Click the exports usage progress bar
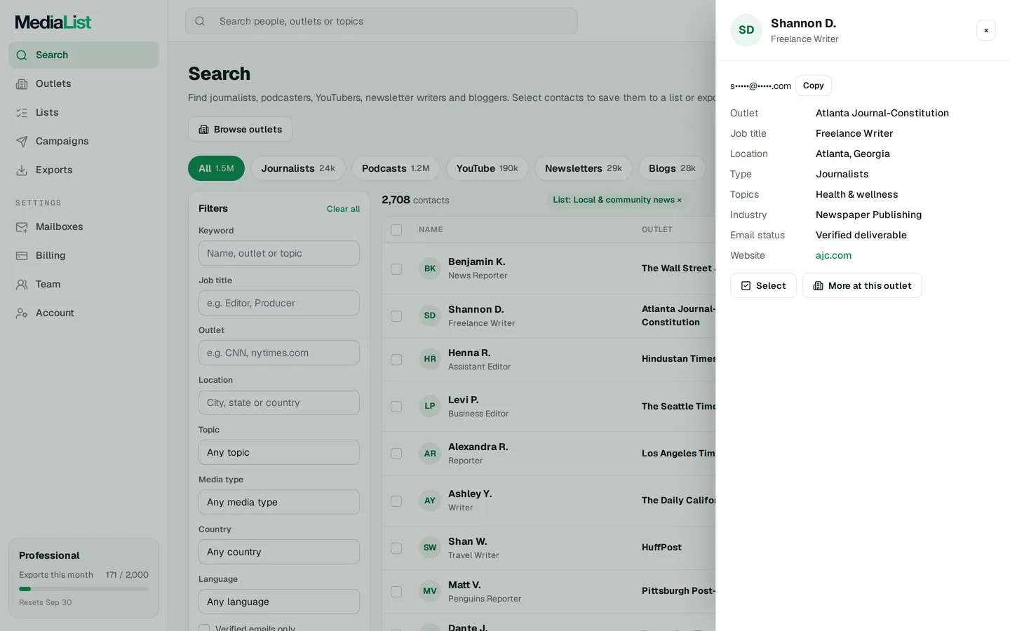This screenshot has height=631, width=1010. pos(83,589)
